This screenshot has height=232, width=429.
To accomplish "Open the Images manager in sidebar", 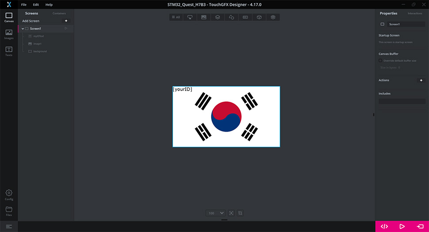I will point(9,34).
